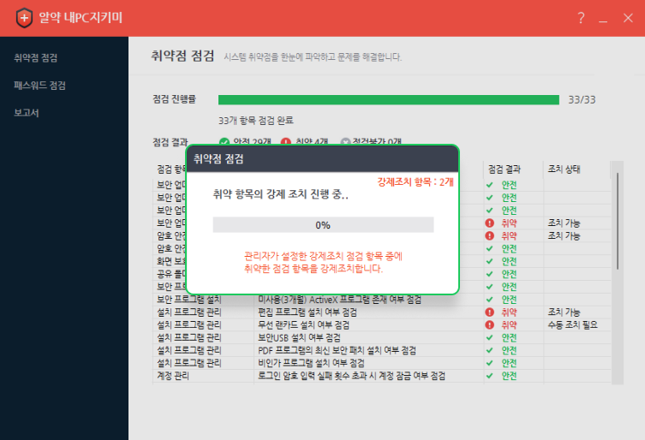Open the 취약점 점검 sidebar menu
The width and height of the screenshot is (645, 440).
(x=36, y=57)
